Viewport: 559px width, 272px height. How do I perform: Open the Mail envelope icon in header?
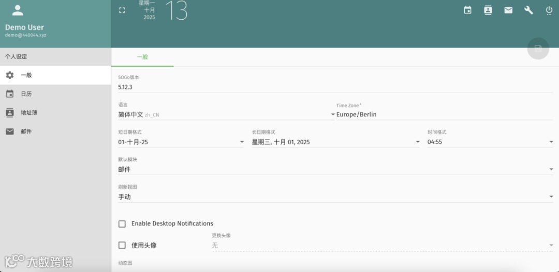(508, 10)
